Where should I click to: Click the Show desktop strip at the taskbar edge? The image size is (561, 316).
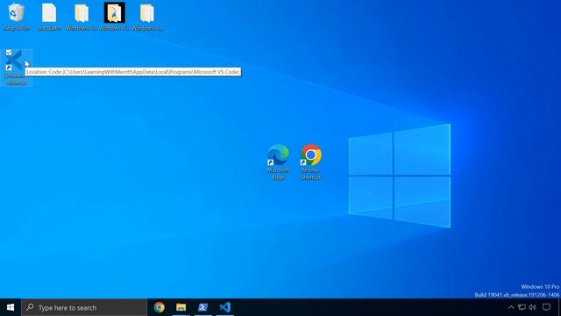pos(559,307)
